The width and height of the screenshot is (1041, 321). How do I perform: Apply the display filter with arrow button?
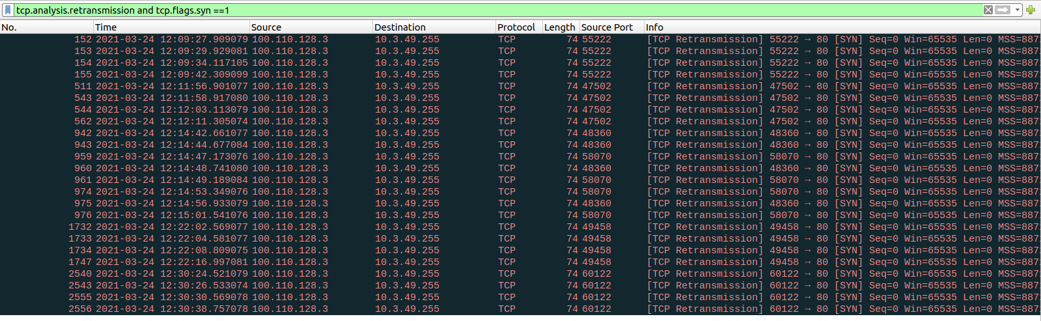[1003, 10]
